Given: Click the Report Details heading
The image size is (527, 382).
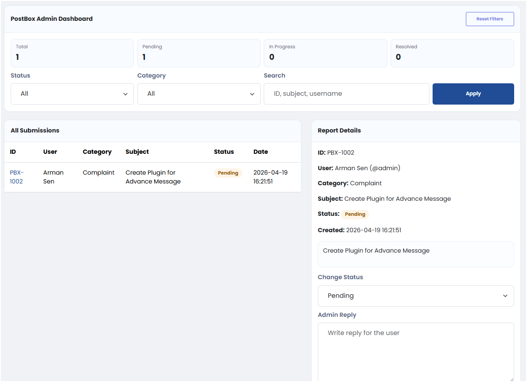Looking at the screenshot, I should (339, 130).
